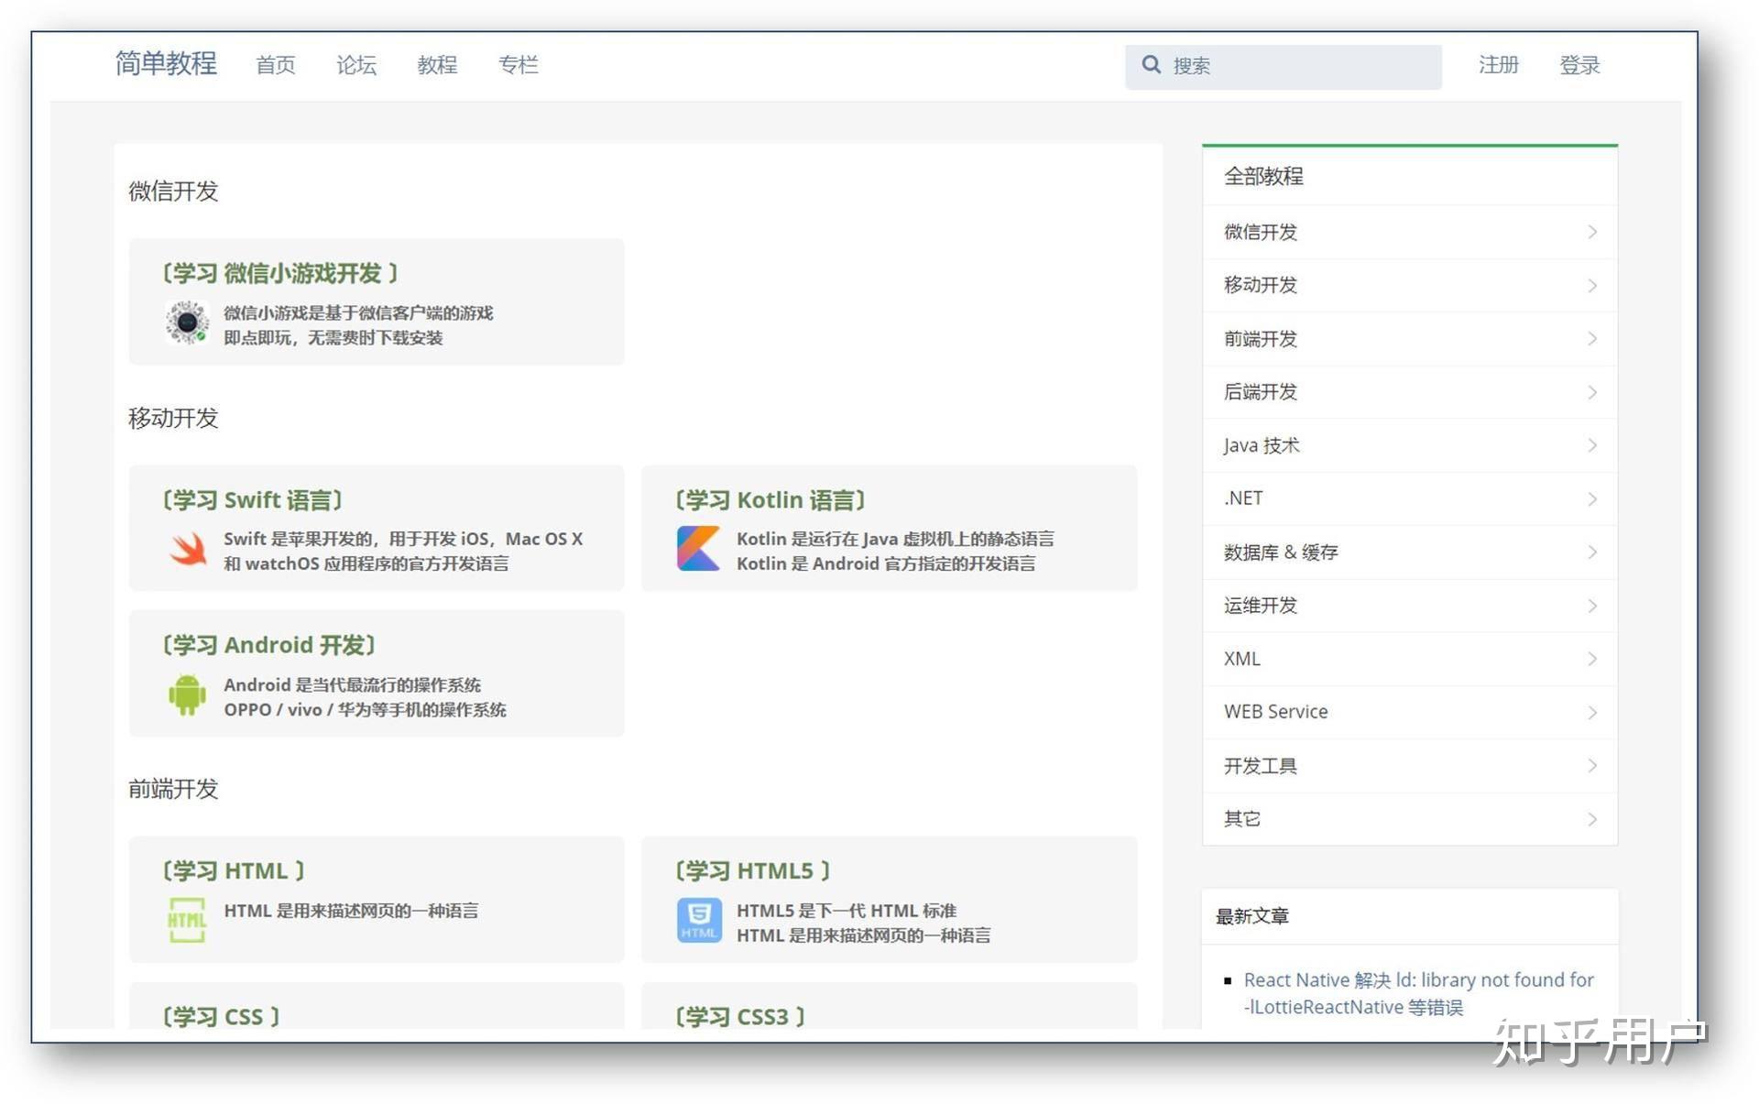Open the React Native ld library article link

[1417, 980]
